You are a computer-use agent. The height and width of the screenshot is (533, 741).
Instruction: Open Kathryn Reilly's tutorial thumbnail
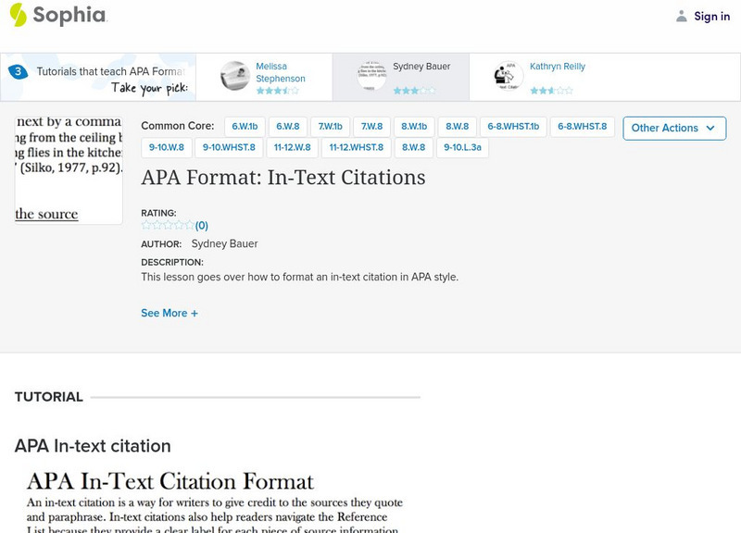[509, 76]
